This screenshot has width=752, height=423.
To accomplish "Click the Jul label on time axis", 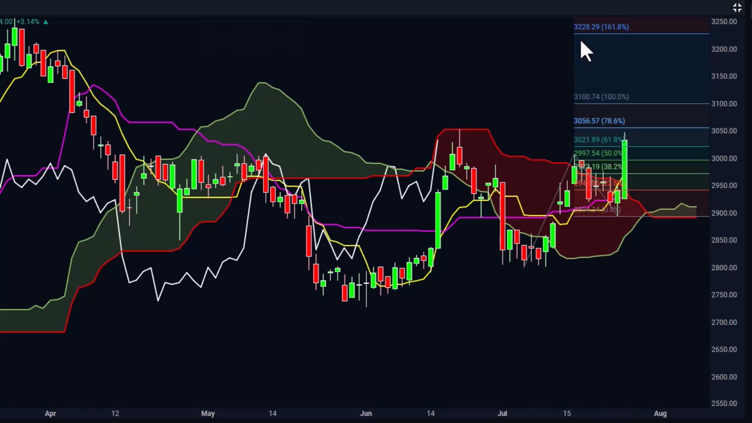I will click(502, 414).
